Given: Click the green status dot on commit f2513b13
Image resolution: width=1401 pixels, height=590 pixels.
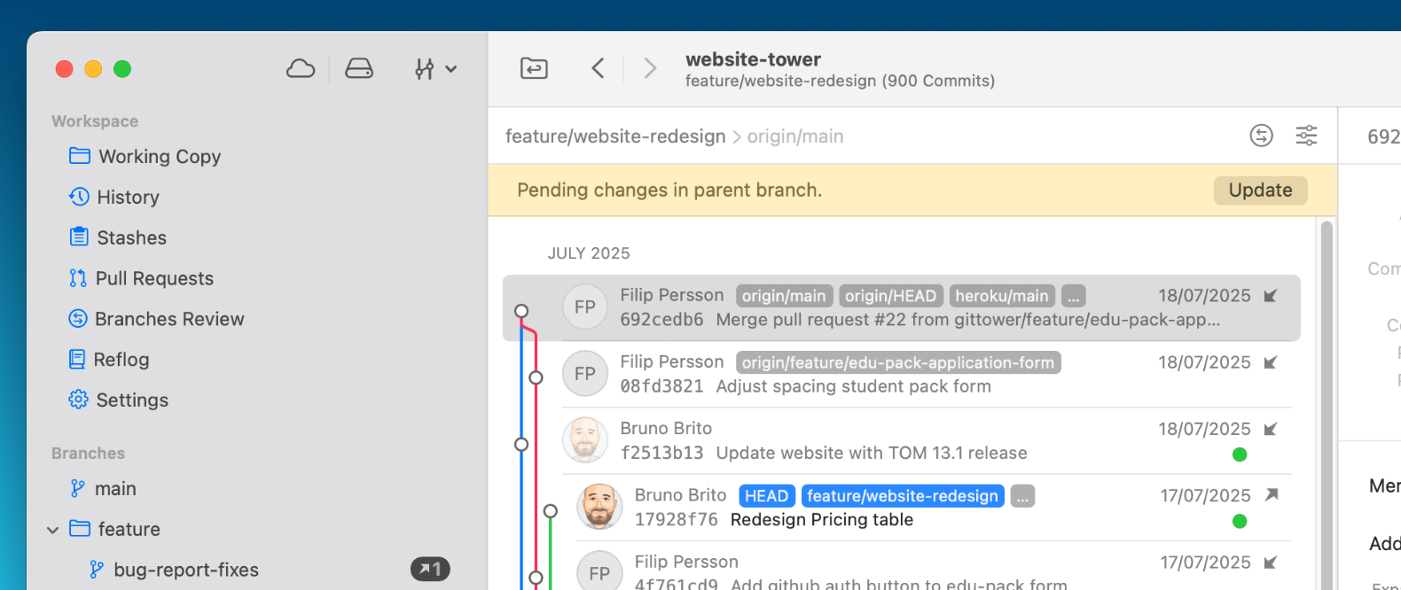Looking at the screenshot, I should pyautogui.click(x=1240, y=454).
